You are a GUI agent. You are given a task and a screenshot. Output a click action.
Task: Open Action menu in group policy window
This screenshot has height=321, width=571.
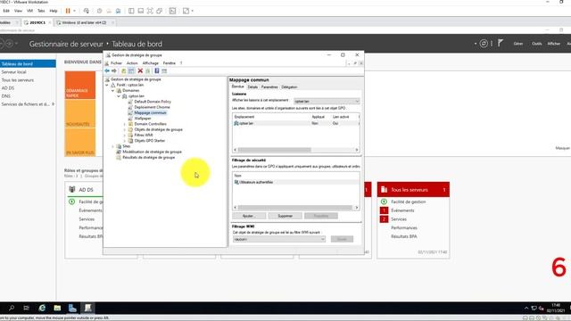[x=132, y=63]
